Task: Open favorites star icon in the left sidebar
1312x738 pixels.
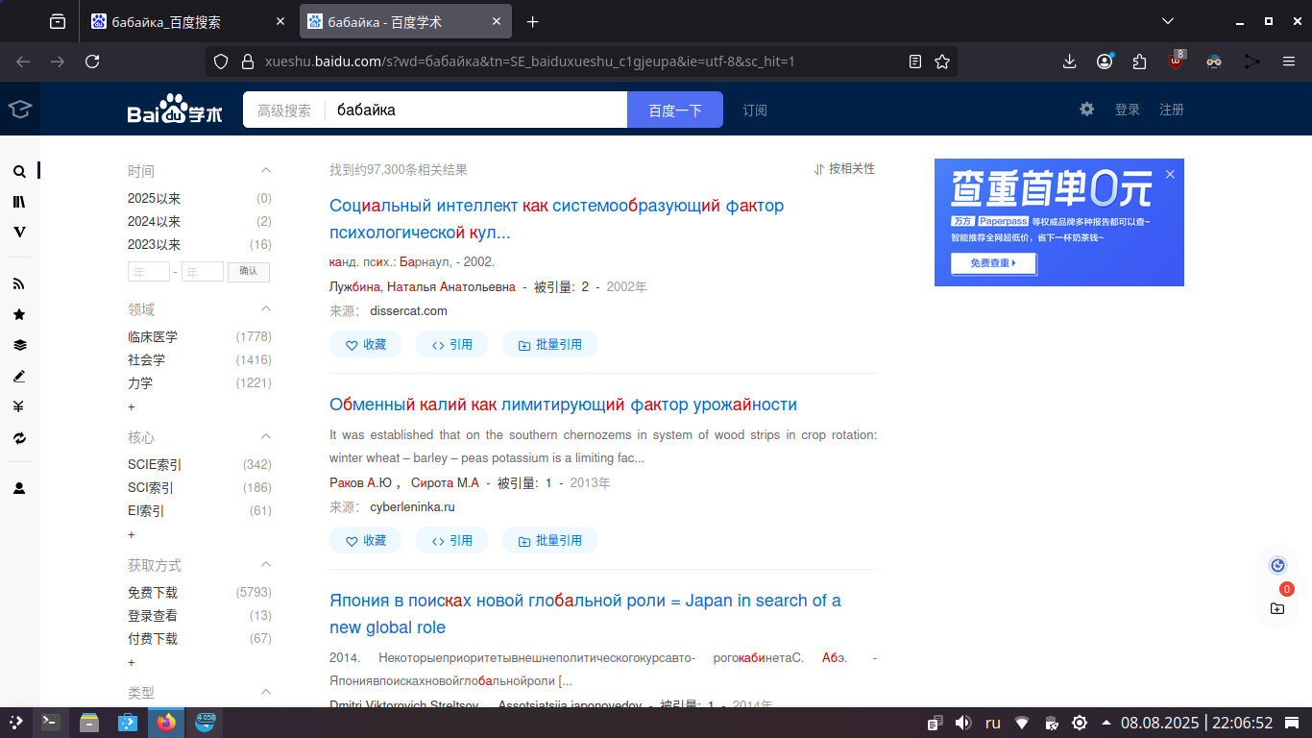Action: pos(19,314)
